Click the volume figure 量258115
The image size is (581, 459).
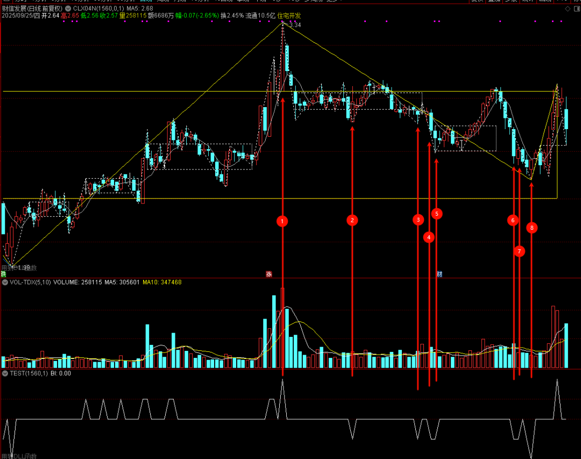133,16
